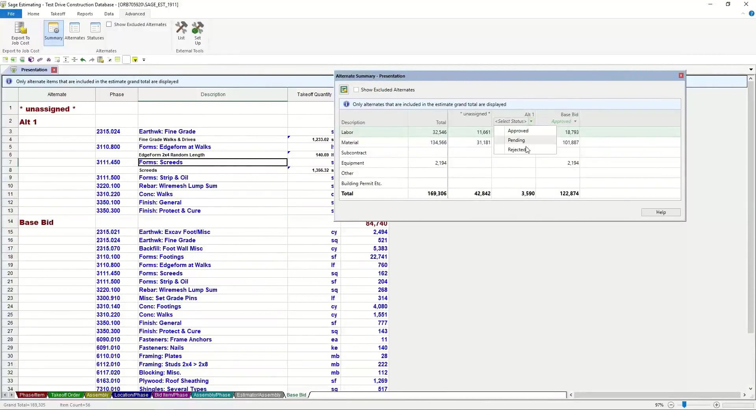The image size is (756, 410).
Task: Click the yellow filter icon in quick toolbar
Action: coord(135,60)
